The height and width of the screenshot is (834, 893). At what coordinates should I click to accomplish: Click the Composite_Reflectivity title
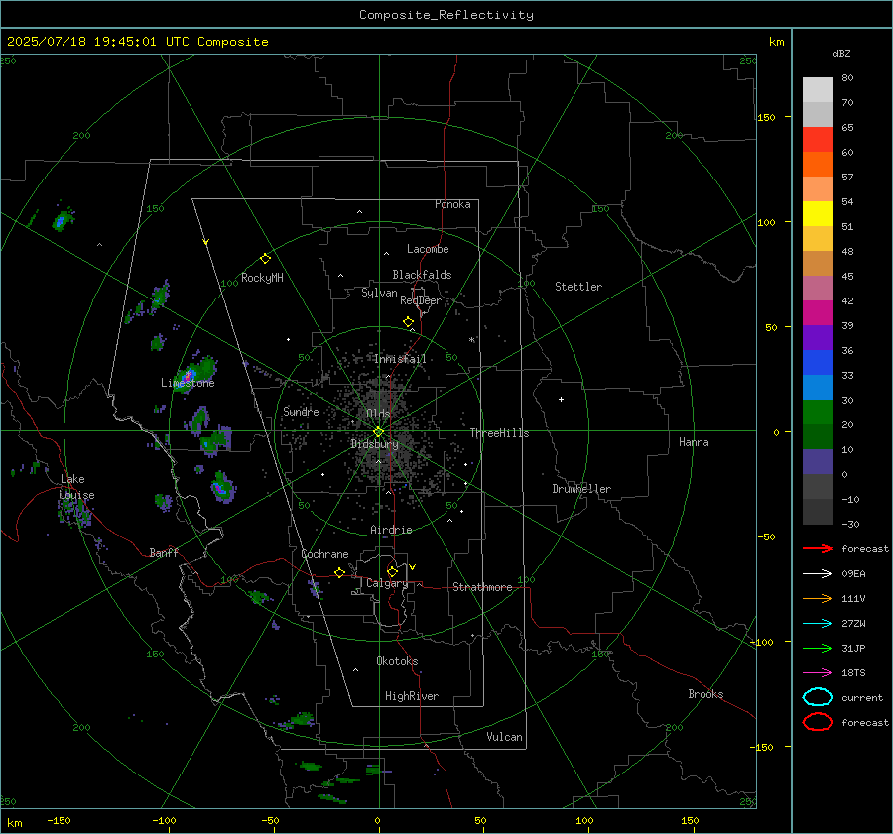coord(446,15)
